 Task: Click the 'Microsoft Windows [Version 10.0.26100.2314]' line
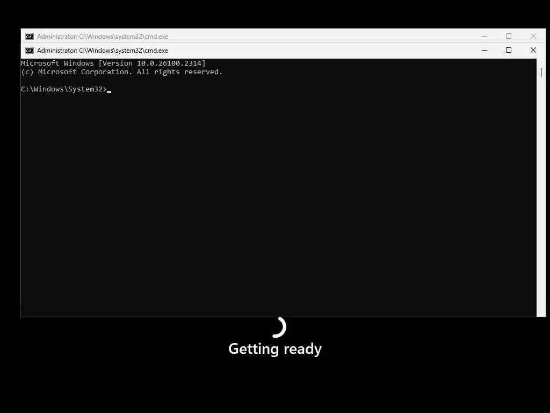pos(113,63)
